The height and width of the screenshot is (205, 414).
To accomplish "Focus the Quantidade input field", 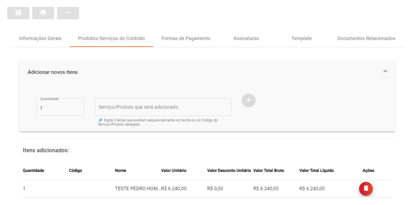I will click(x=60, y=108).
